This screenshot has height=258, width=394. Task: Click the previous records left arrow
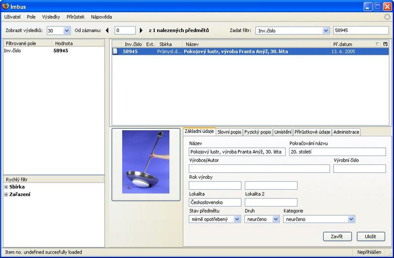[107, 31]
